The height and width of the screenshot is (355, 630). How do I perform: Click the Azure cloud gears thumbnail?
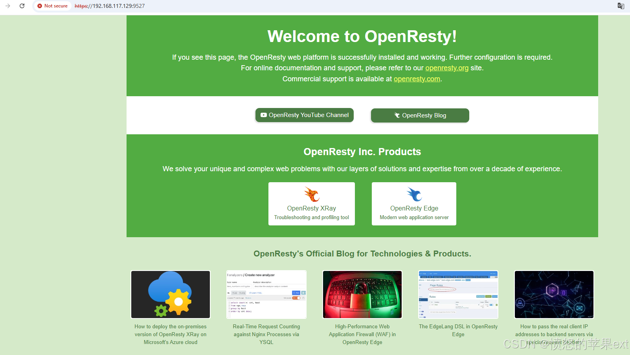171,295
